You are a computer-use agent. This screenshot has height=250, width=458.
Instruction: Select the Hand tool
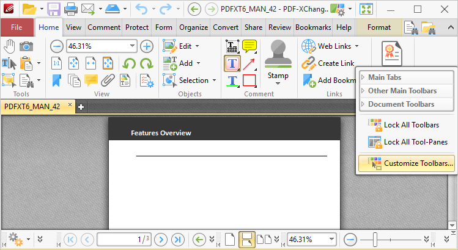10,47
